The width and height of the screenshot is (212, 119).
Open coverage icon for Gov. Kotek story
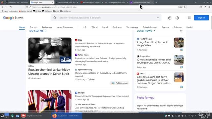tap(182, 87)
